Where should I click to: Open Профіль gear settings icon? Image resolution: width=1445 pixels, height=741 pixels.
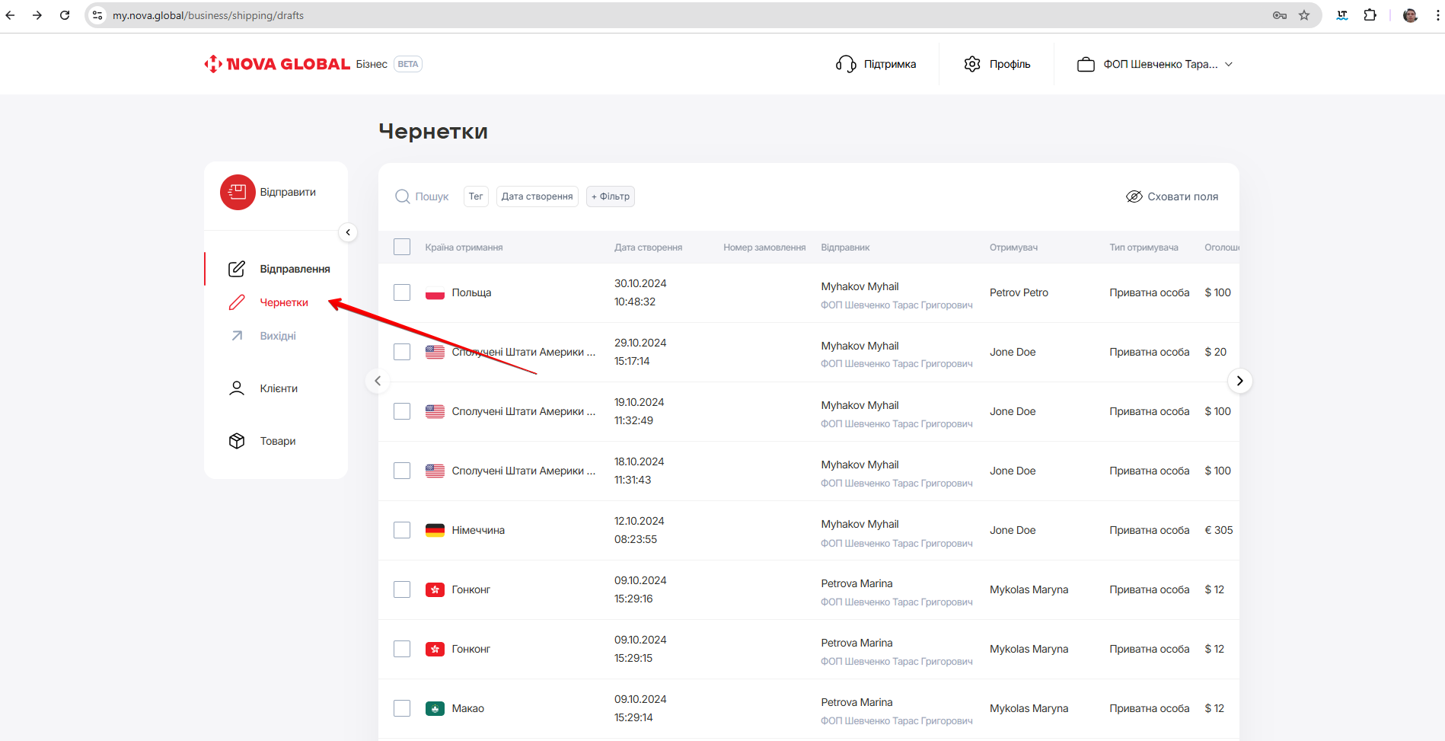972,64
